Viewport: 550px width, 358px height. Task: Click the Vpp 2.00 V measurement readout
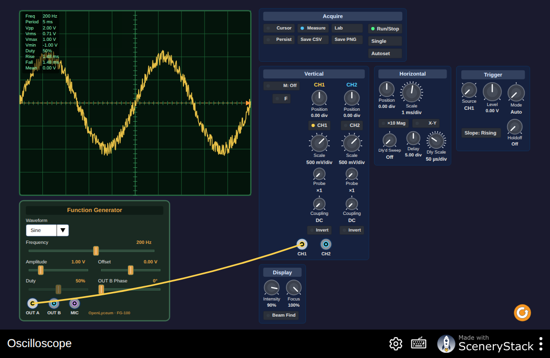click(x=41, y=28)
